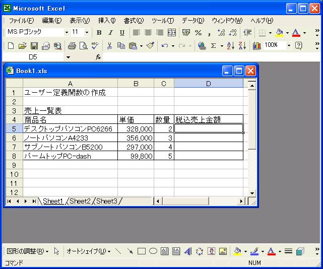Toggle Bold formatting
Image resolution: width=323 pixels, height=269 pixels.
tap(99, 33)
